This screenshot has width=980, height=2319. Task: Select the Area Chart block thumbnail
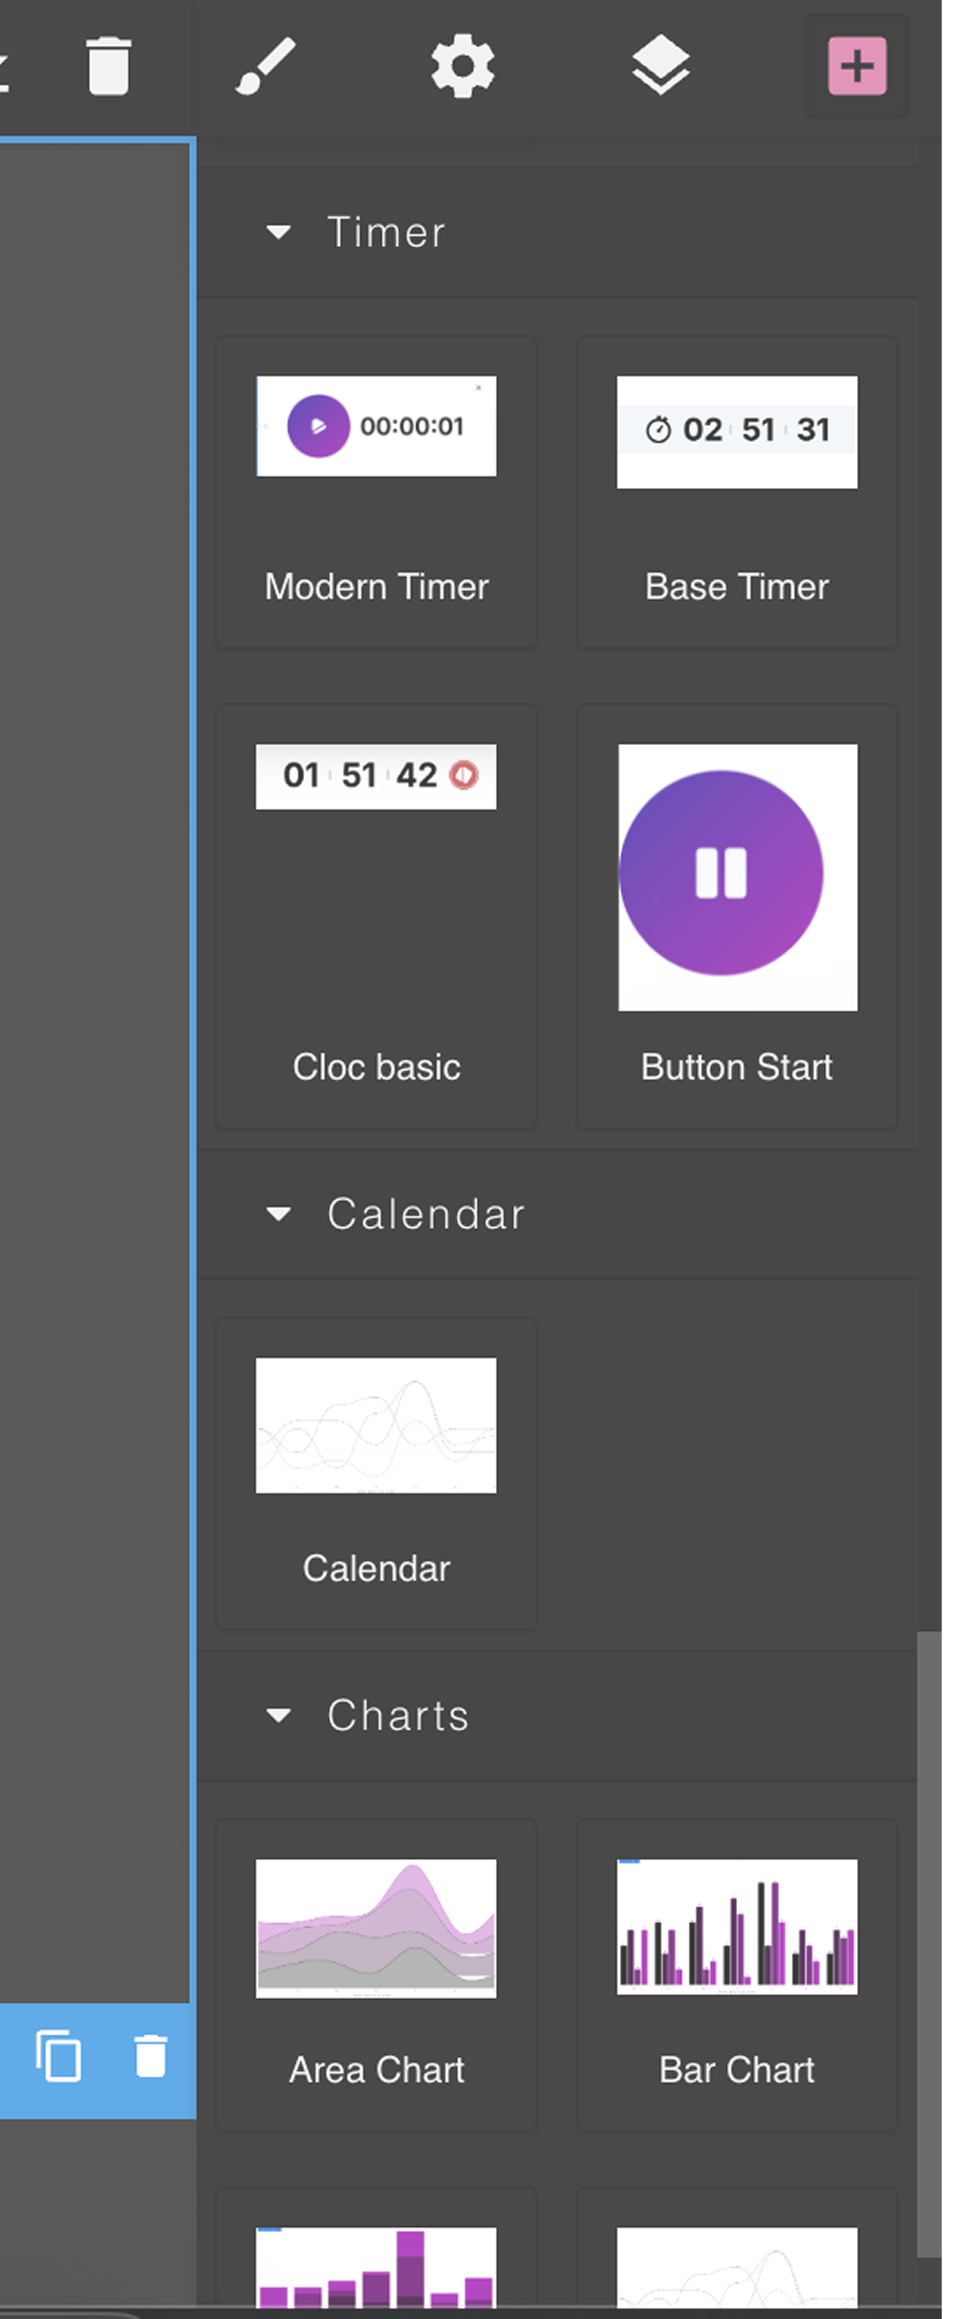[x=376, y=1928]
